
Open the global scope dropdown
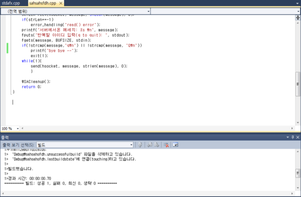pos(76,11)
